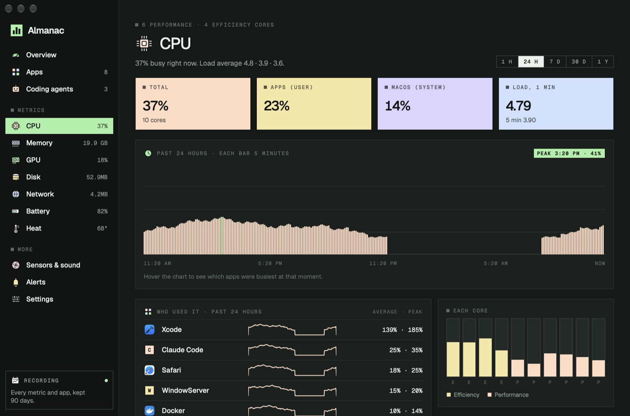Viewport: 630px width, 416px height.
Task: Click the Coding agents count 3
Action: pyautogui.click(x=106, y=89)
